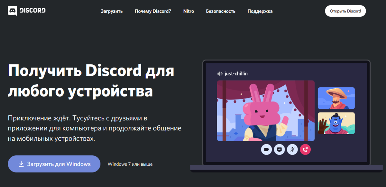Open the Почему Discord? navigation item
This screenshot has height=187, width=386.
pyautogui.click(x=153, y=11)
